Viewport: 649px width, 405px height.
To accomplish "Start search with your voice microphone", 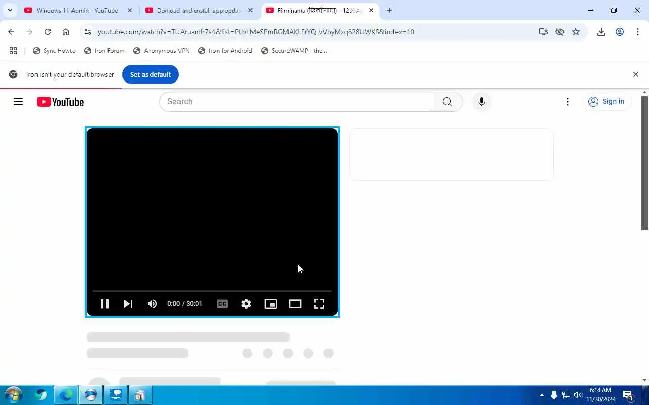I will coord(482,102).
